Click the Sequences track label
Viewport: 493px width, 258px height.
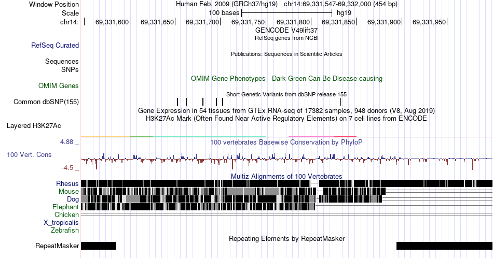pyautogui.click(x=62, y=61)
